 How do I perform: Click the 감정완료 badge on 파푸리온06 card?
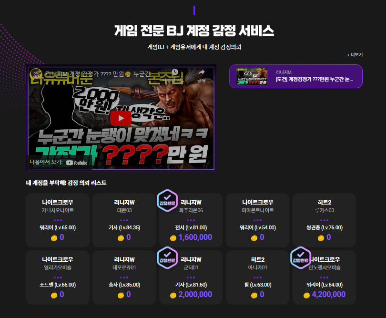tap(167, 201)
